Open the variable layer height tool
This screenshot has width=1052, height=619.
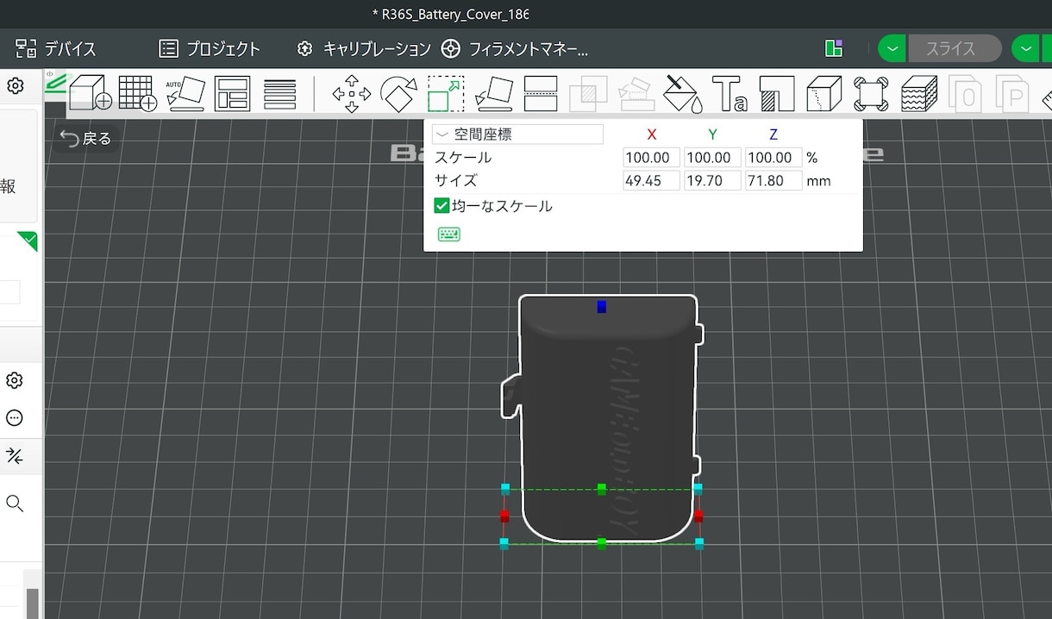(x=279, y=93)
